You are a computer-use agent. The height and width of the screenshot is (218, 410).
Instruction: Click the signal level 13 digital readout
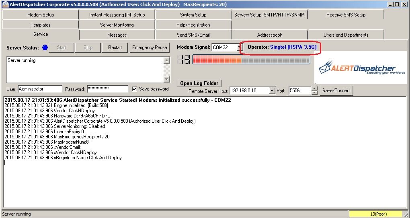pos(184,60)
